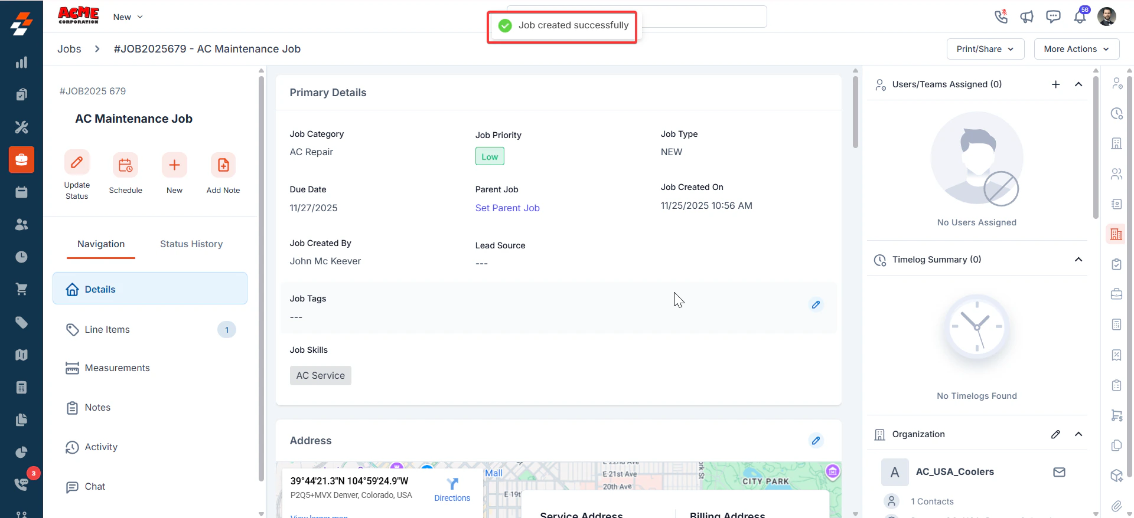Open the announcements megaphone icon
1134x518 pixels.
(x=1027, y=17)
